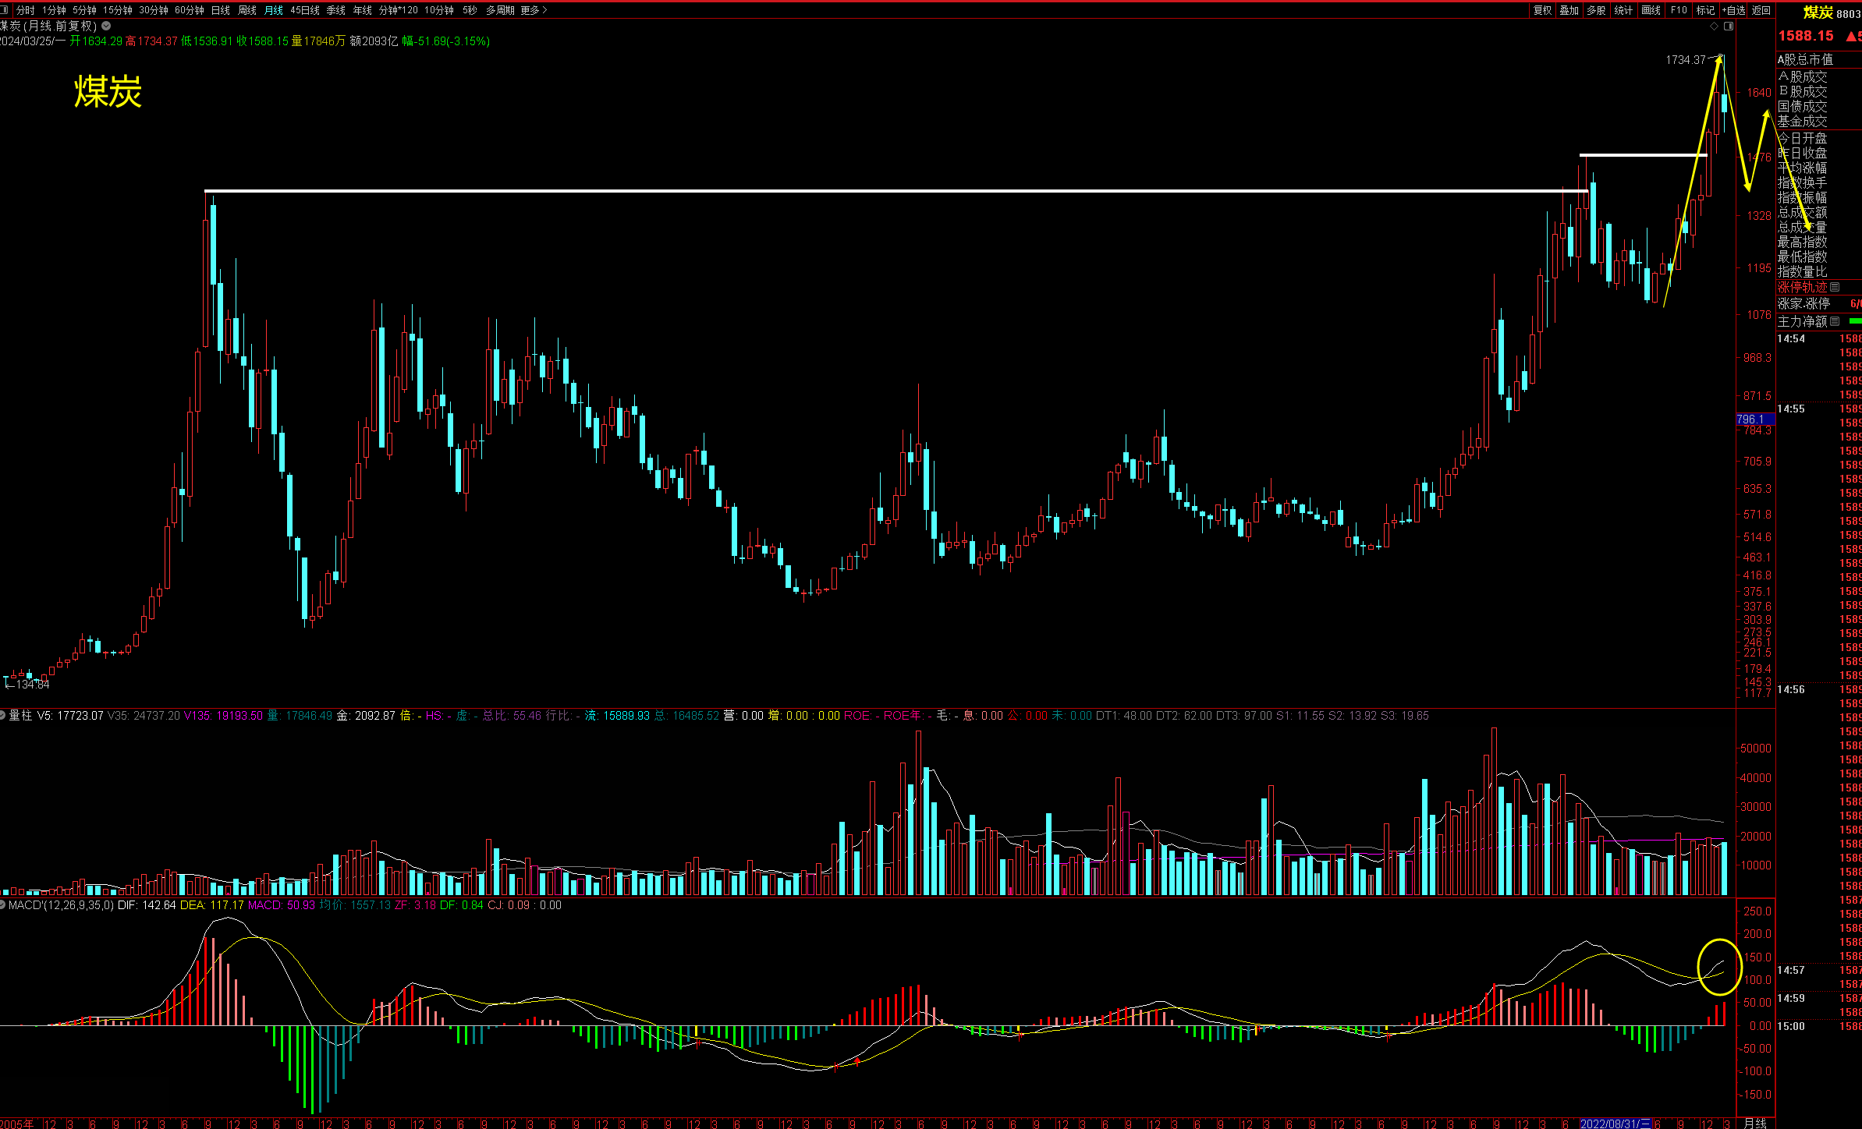Open the list icon beside 涨停轨迹

tap(1835, 287)
